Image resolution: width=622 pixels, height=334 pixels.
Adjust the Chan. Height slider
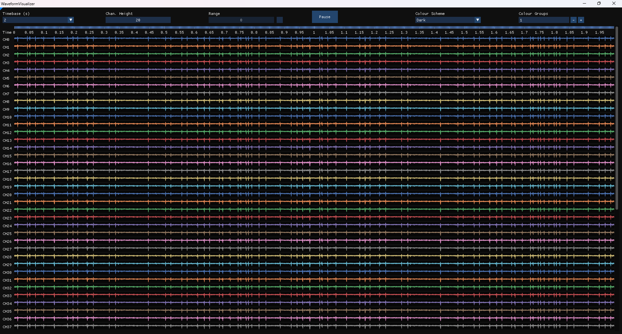point(138,20)
